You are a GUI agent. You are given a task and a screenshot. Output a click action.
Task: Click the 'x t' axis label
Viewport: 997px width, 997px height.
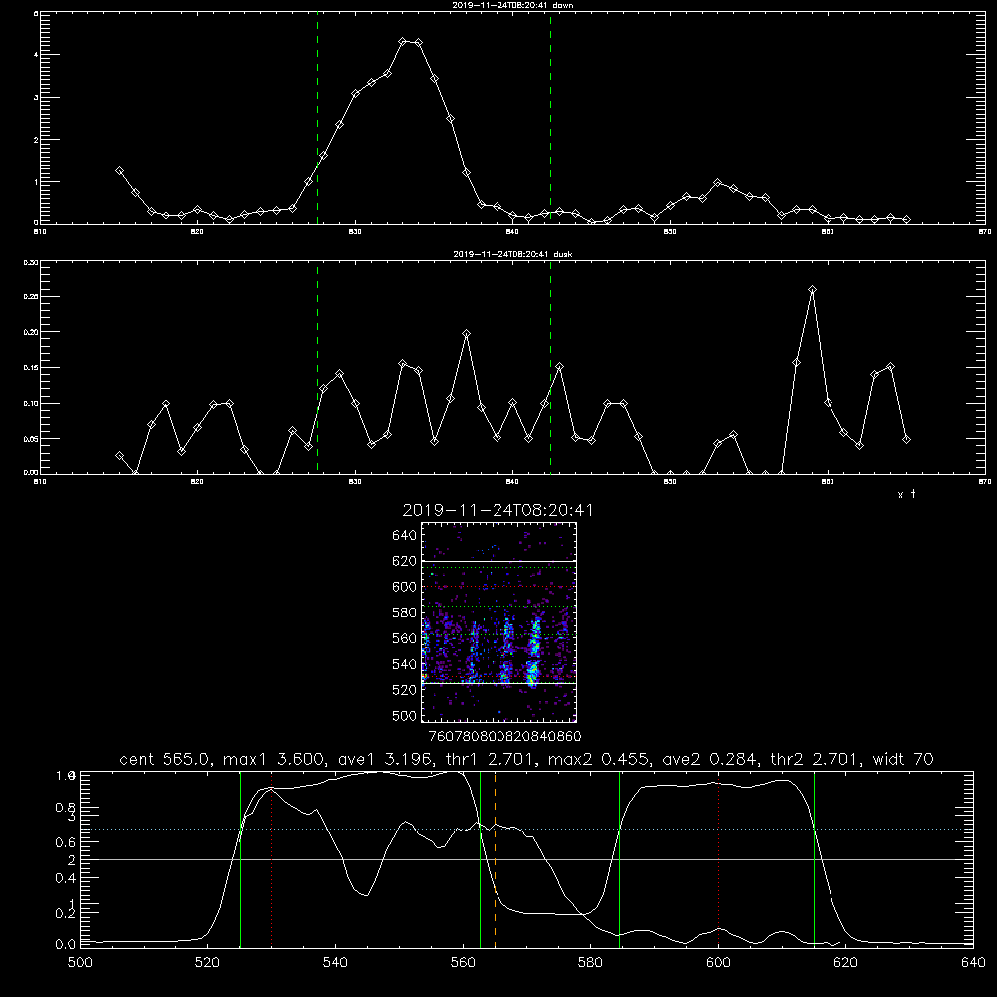coord(906,495)
